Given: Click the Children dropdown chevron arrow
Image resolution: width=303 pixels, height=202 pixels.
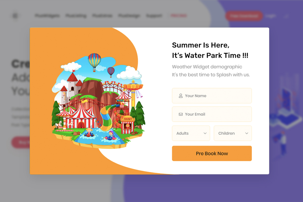Looking at the screenshot, I should 247,133.
